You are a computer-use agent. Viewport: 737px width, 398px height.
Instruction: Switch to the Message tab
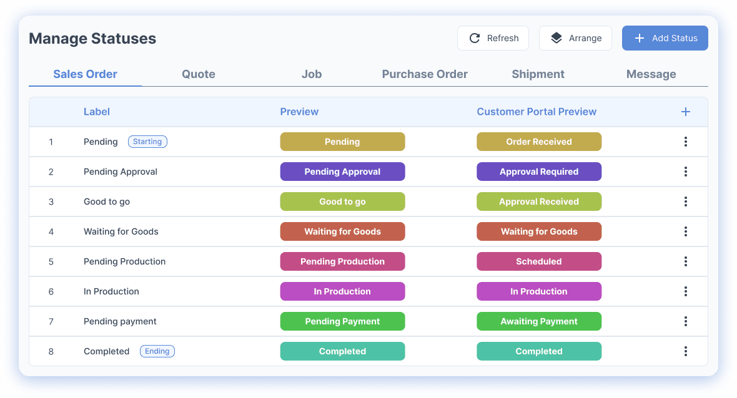(651, 74)
